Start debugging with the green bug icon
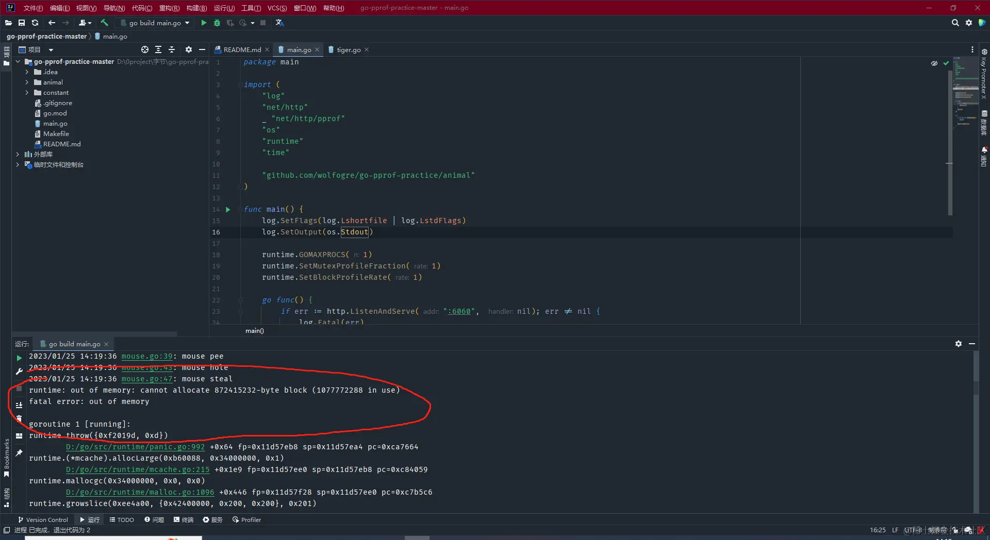Viewport: 990px width, 540px height. pos(217,23)
